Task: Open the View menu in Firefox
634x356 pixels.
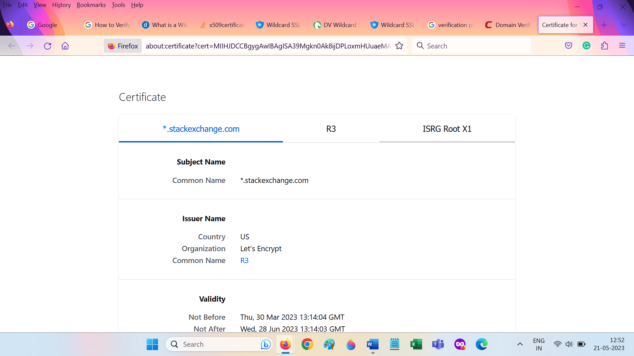Action: pyautogui.click(x=40, y=5)
